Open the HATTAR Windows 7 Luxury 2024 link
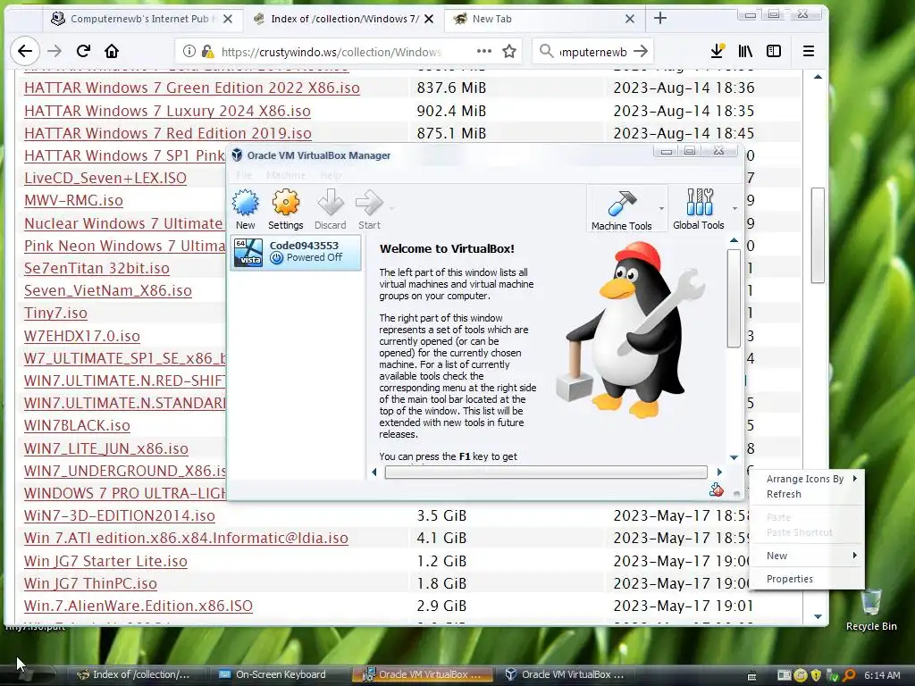This screenshot has width=915, height=686. click(167, 111)
